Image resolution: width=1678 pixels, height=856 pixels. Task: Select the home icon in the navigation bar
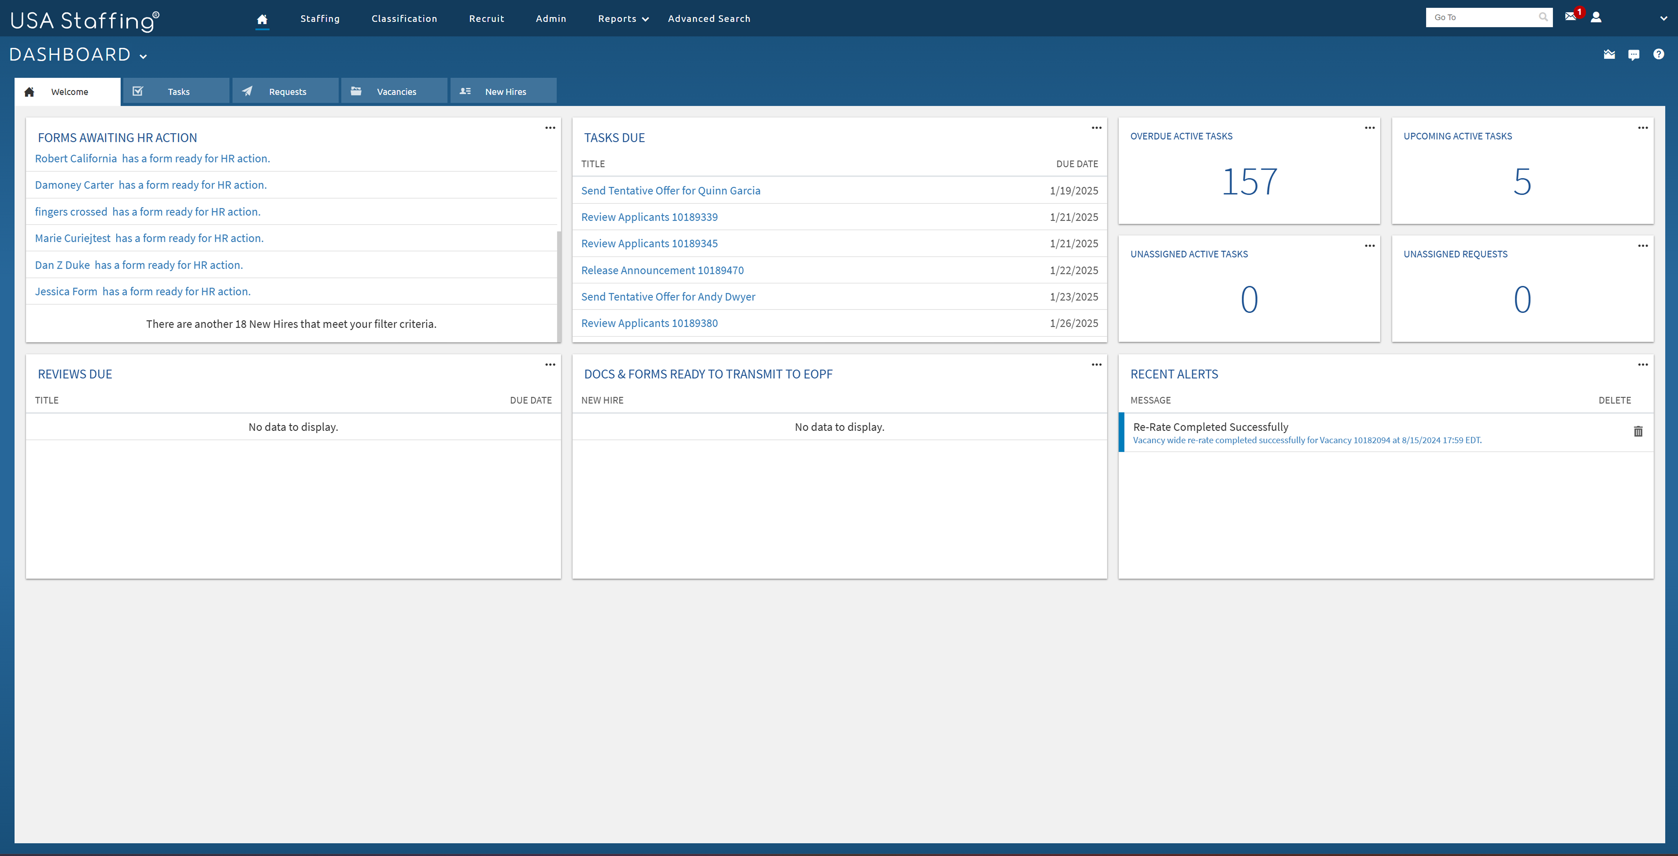pos(263,19)
